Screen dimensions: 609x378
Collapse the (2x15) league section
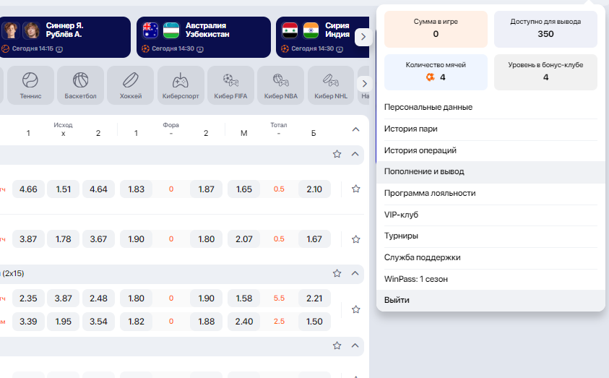click(355, 273)
